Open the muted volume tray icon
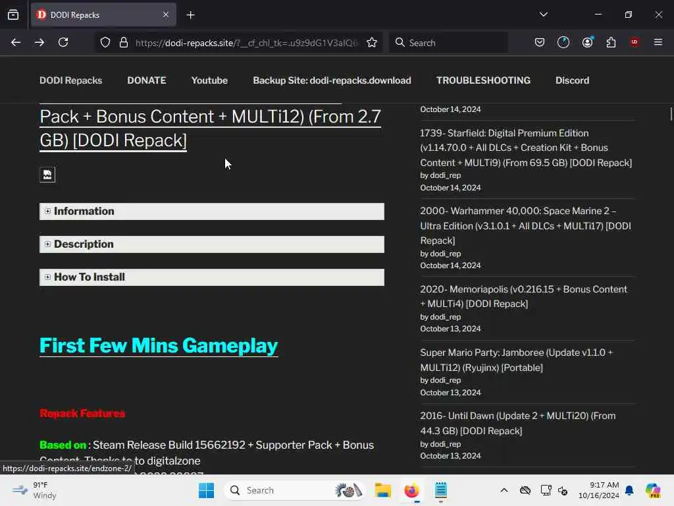The width and height of the screenshot is (674, 506). (563, 490)
